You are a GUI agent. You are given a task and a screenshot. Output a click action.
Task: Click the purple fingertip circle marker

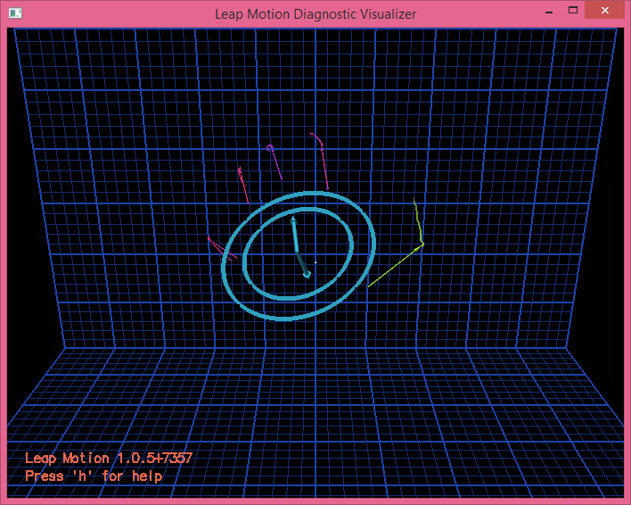point(270,148)
